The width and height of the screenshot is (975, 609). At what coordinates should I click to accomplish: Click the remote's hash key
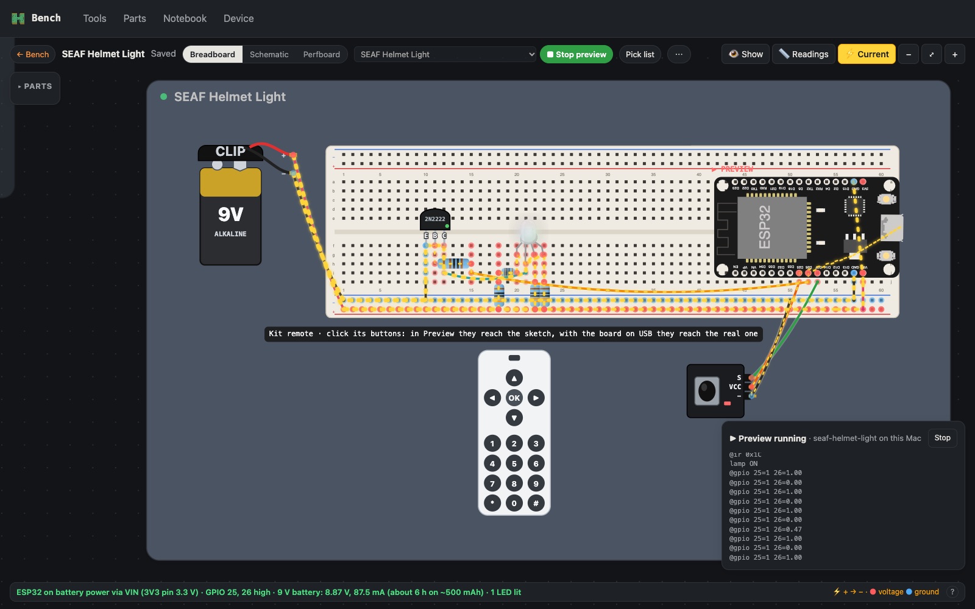tap(536, 503)
